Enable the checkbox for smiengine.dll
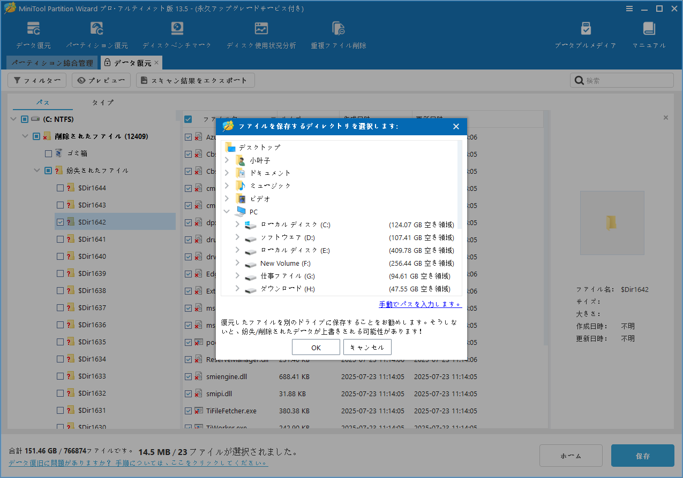The height and width of the screenshot is (478, 683). pos(188,376)
